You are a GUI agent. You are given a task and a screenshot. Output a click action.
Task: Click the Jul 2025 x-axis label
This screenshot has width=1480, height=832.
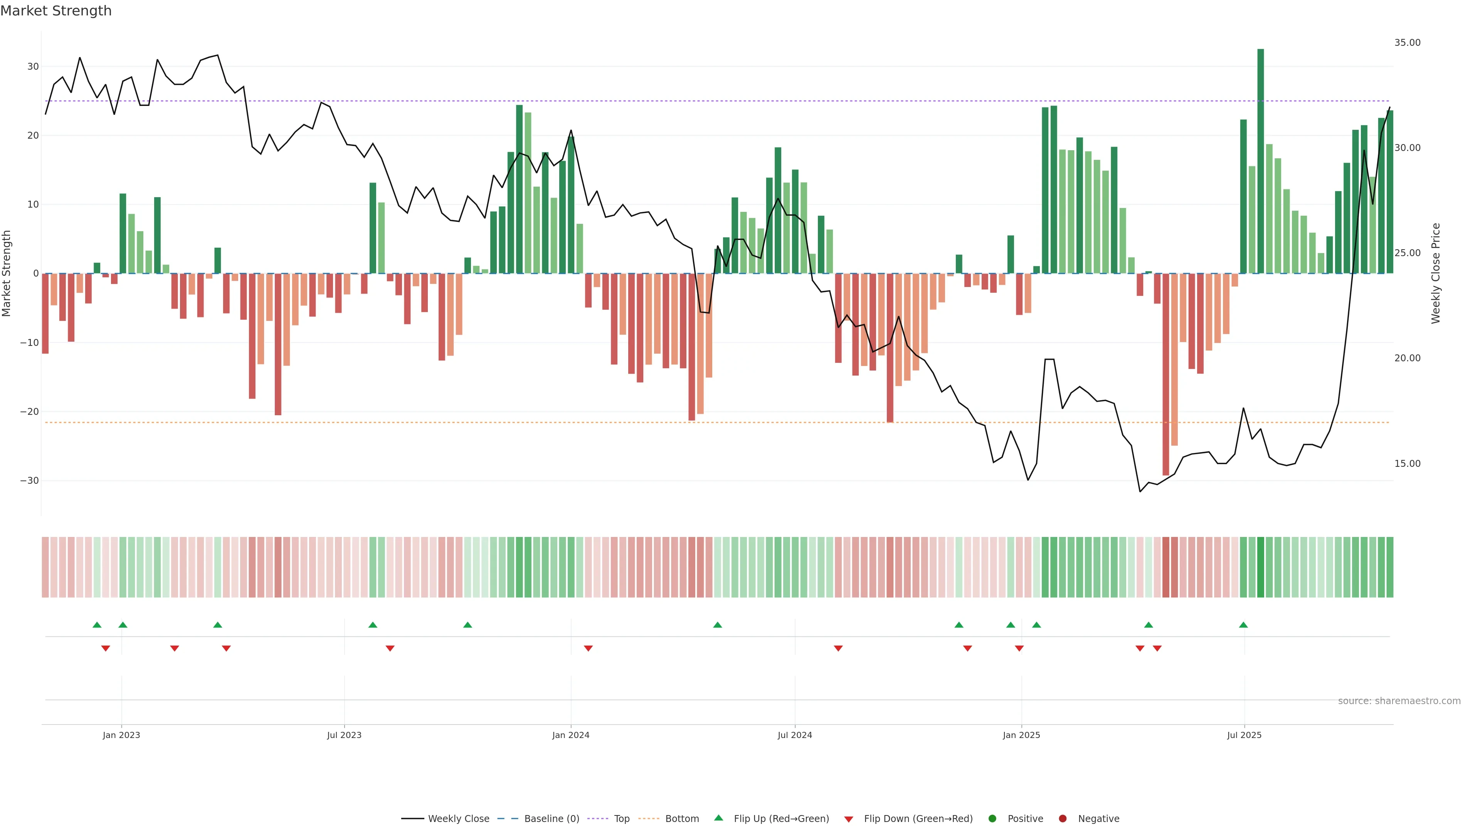(x=1244, y=735)
